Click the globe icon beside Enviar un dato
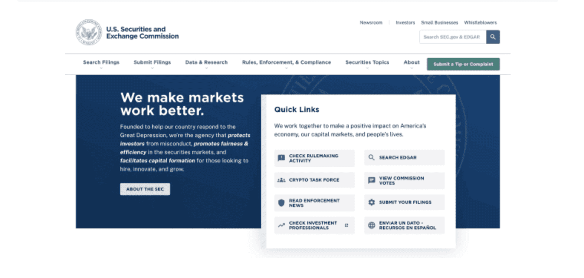 pyautogui.click(x=371, y=225)
